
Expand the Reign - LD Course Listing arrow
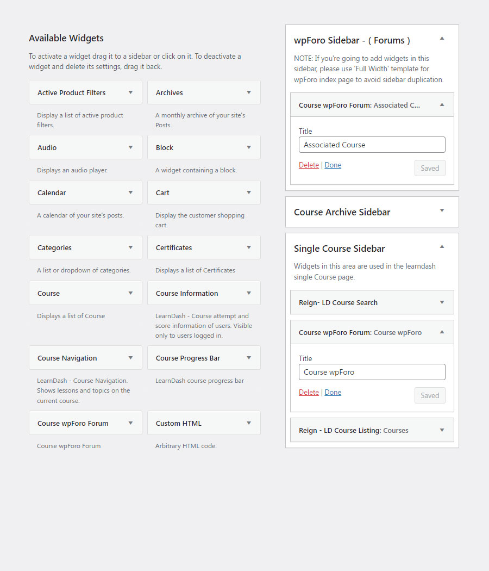[442, 430]
